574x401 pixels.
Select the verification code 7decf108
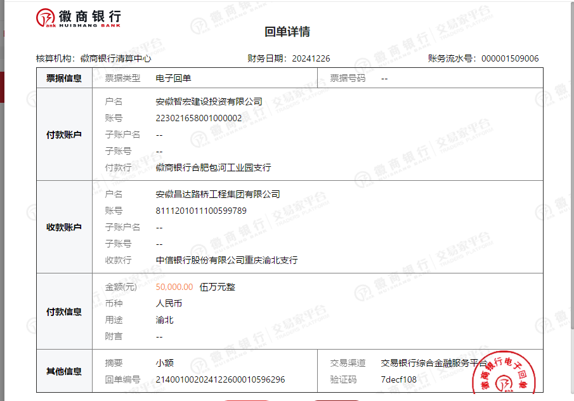tap(398, 379)
